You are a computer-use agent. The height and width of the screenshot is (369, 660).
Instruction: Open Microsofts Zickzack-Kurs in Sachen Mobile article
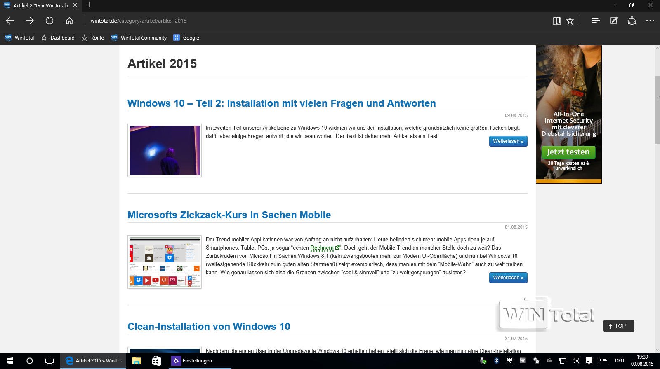tap(229, 215)
